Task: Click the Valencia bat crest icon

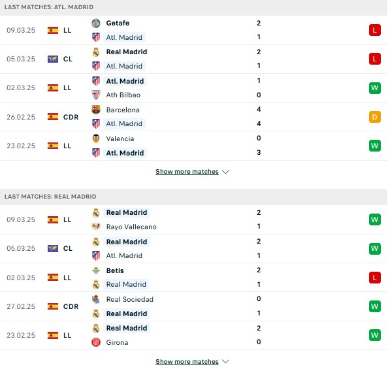Action: (96, 138)
